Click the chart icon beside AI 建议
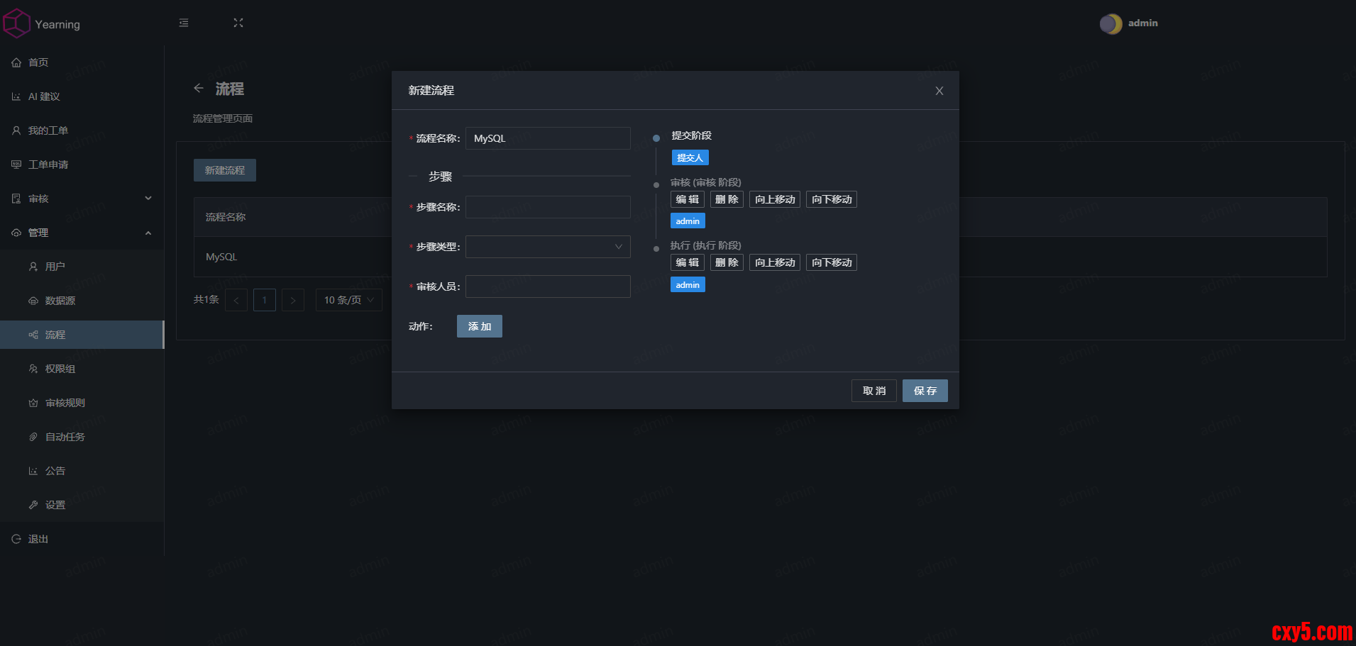1356x646 pixels. pos(16,96)
